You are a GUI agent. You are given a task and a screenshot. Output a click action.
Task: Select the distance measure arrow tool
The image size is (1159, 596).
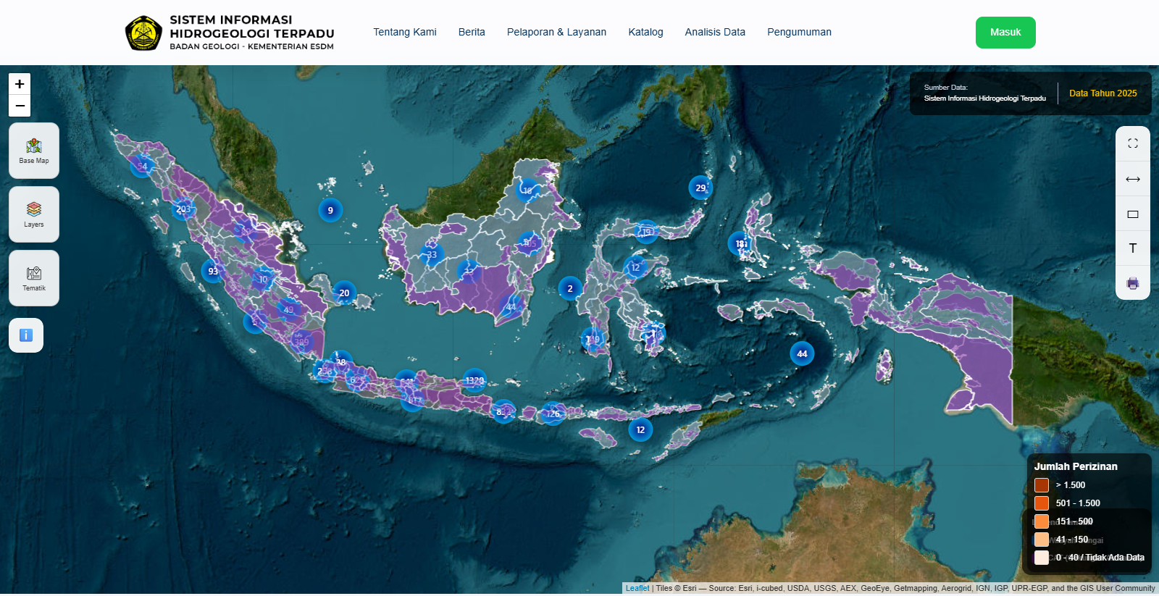(x=1133, y=179)
